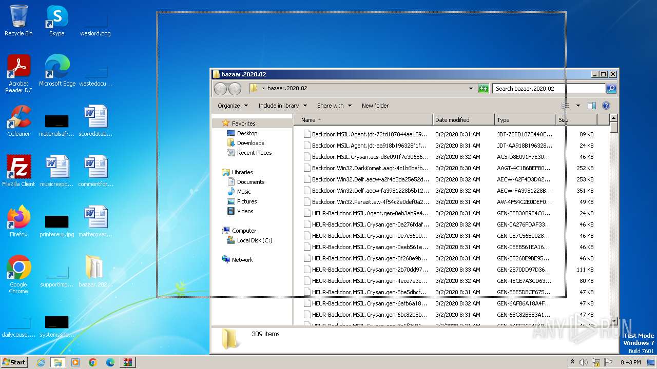657x369 pixels.
Task: Select matterover... Word document on desktop
Action: pos(95,221)
